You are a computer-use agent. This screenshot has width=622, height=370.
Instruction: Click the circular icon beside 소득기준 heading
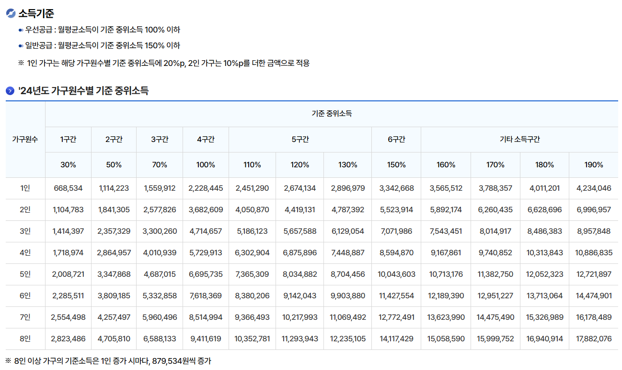click(10, 13)
